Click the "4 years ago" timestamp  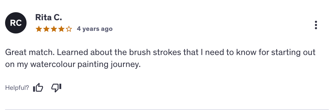95,29
